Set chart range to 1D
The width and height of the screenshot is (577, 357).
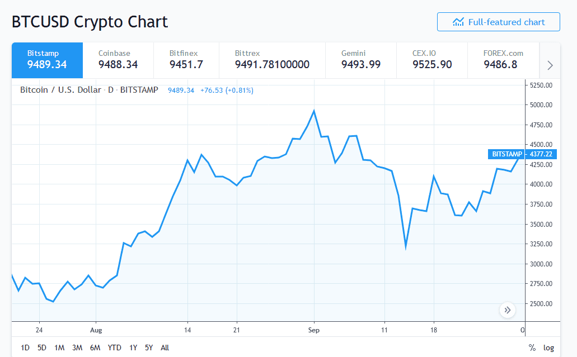pos(25,348)
